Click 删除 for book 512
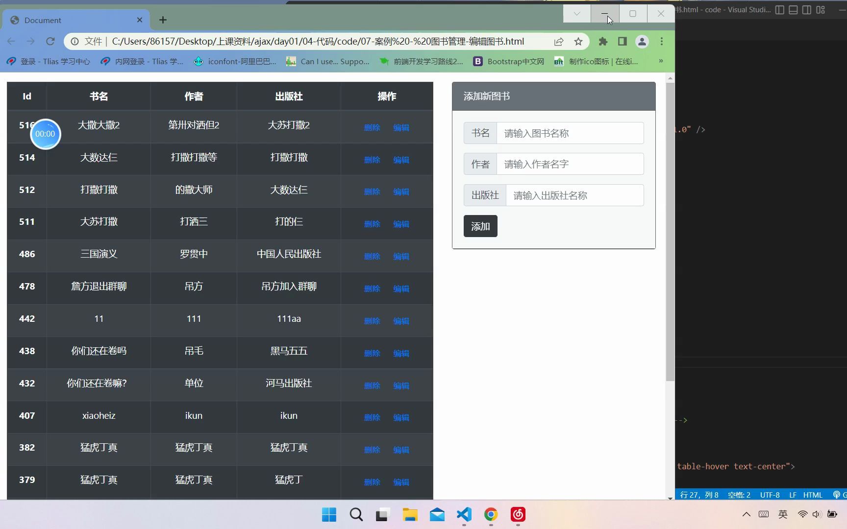Image resolution: width=847 pixels, height=529 pixels. click(372, 192)
